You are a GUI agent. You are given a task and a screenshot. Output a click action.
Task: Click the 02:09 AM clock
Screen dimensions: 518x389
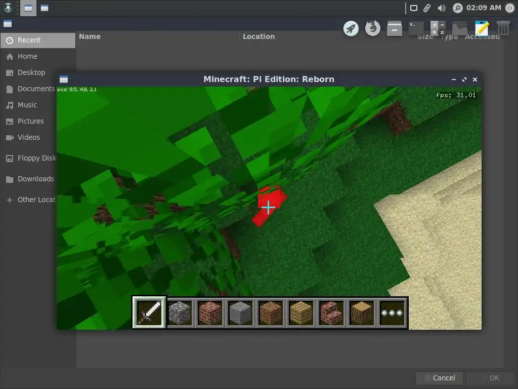[484, 8]
